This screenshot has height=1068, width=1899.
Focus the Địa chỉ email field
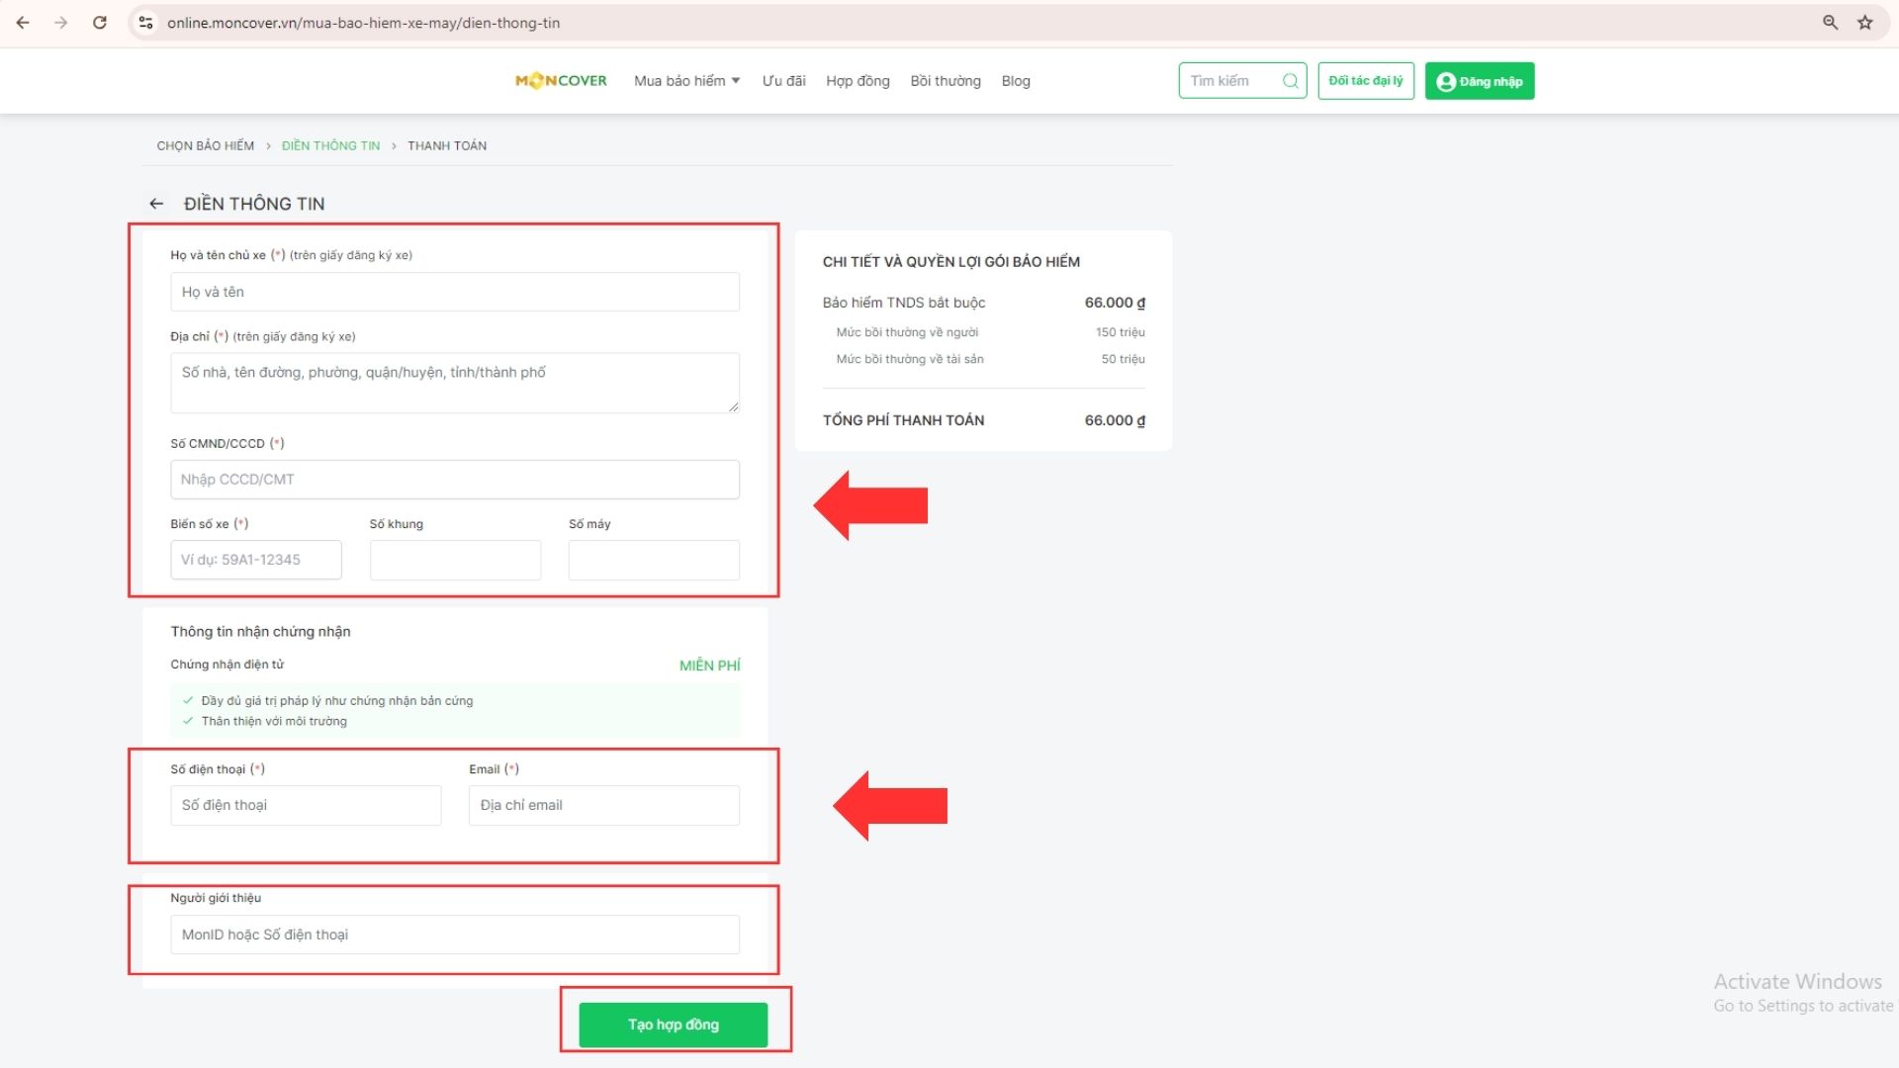tap(604, 805)
